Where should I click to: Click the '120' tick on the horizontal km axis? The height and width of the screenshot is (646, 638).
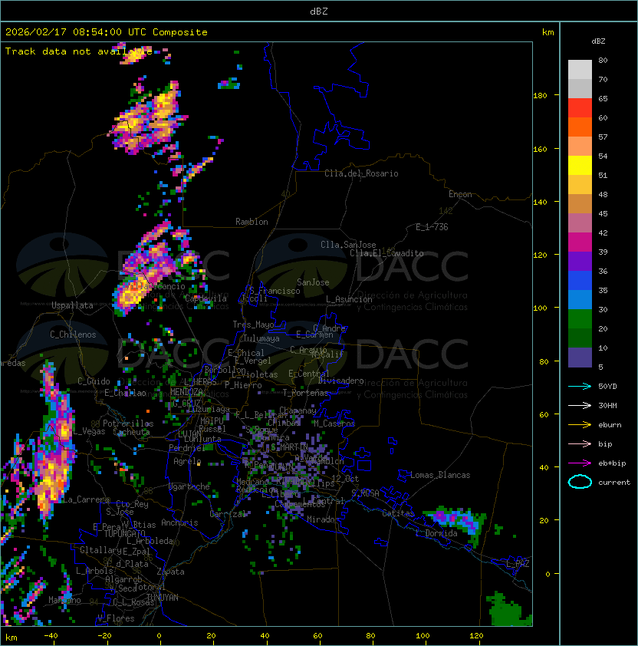[476, 636]
